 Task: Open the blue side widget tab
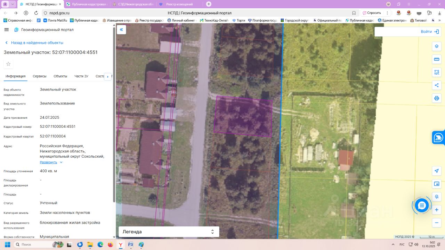click(438, 137)
